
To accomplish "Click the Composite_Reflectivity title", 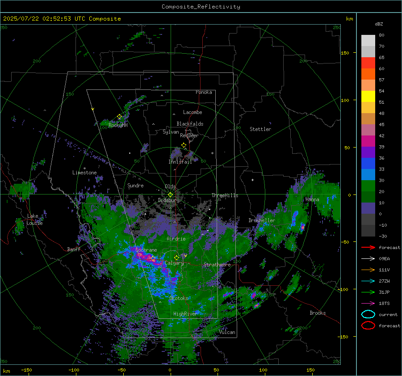I will click(x=201, y=7).
